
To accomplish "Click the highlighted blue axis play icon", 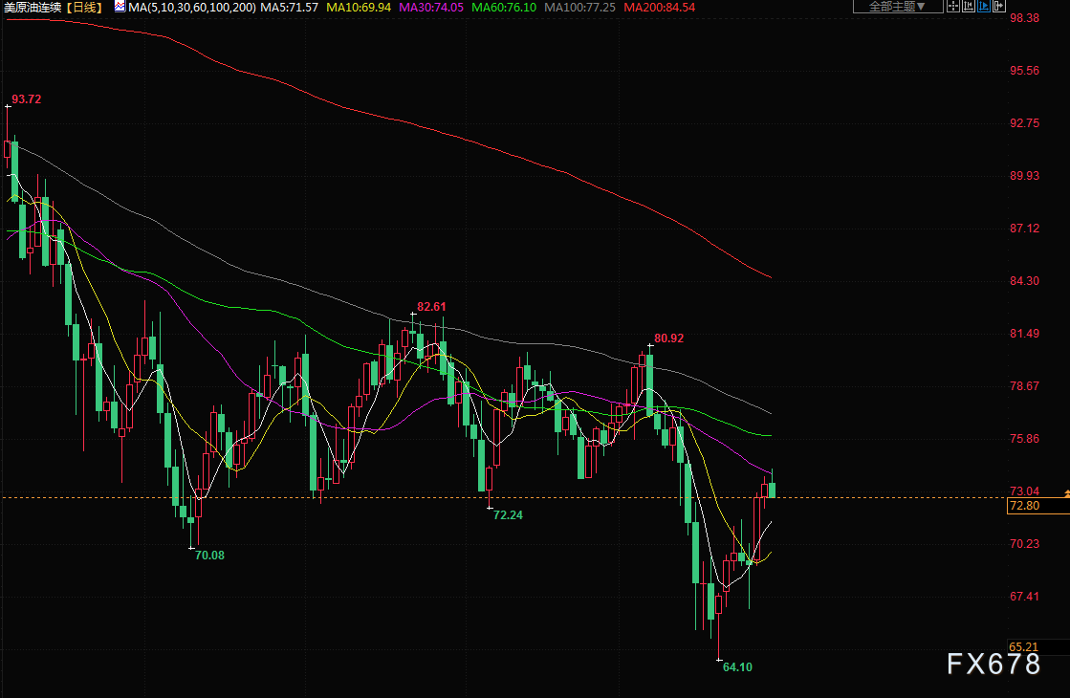I will click(984, 6).
